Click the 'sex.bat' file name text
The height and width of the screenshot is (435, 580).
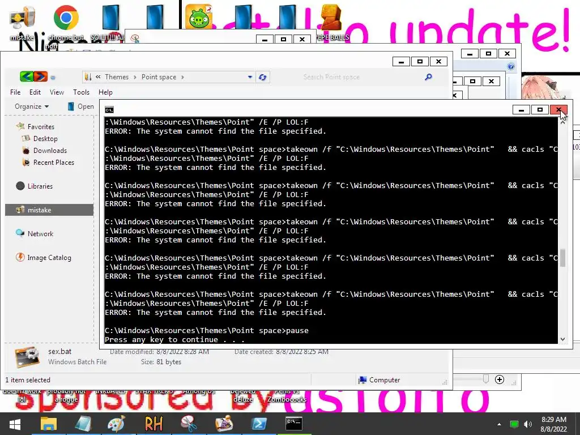click(x=59, y=351)
